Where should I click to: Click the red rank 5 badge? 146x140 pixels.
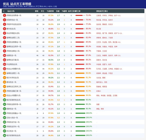4,33
